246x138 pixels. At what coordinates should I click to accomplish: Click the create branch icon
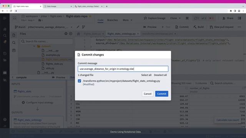tap(83, 27)
